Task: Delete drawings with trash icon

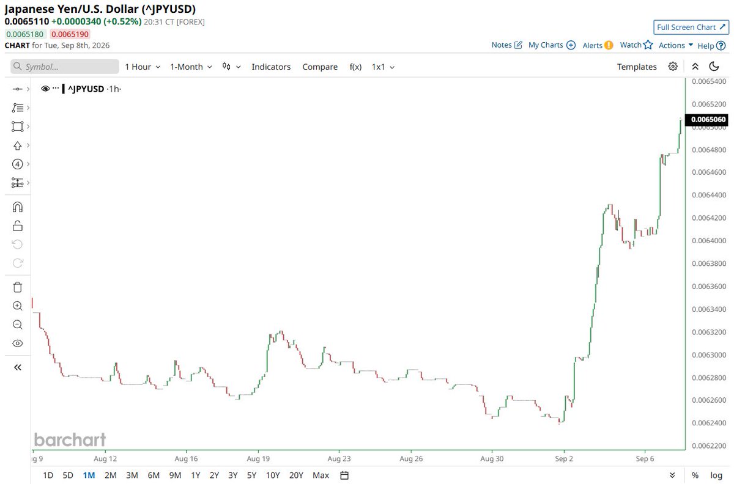Action: pyautogui.click(x=17, y=287)
